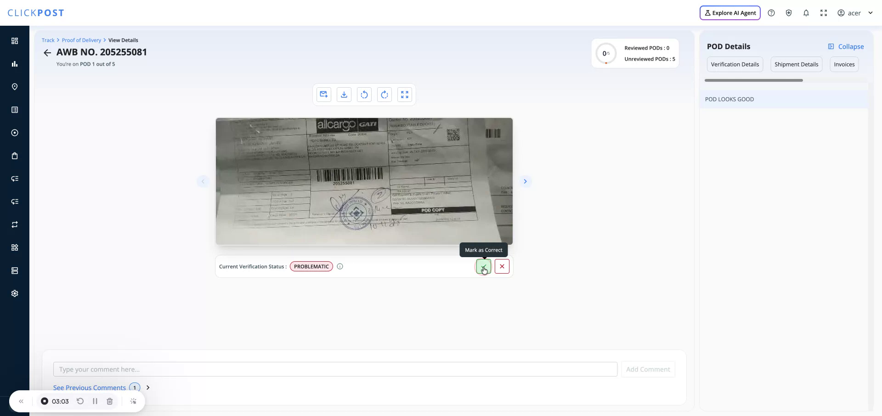Screen dimensions: 882x416
Task: Open the Proof of Delivery breadcrumb link
Action: tap(81, 40)
